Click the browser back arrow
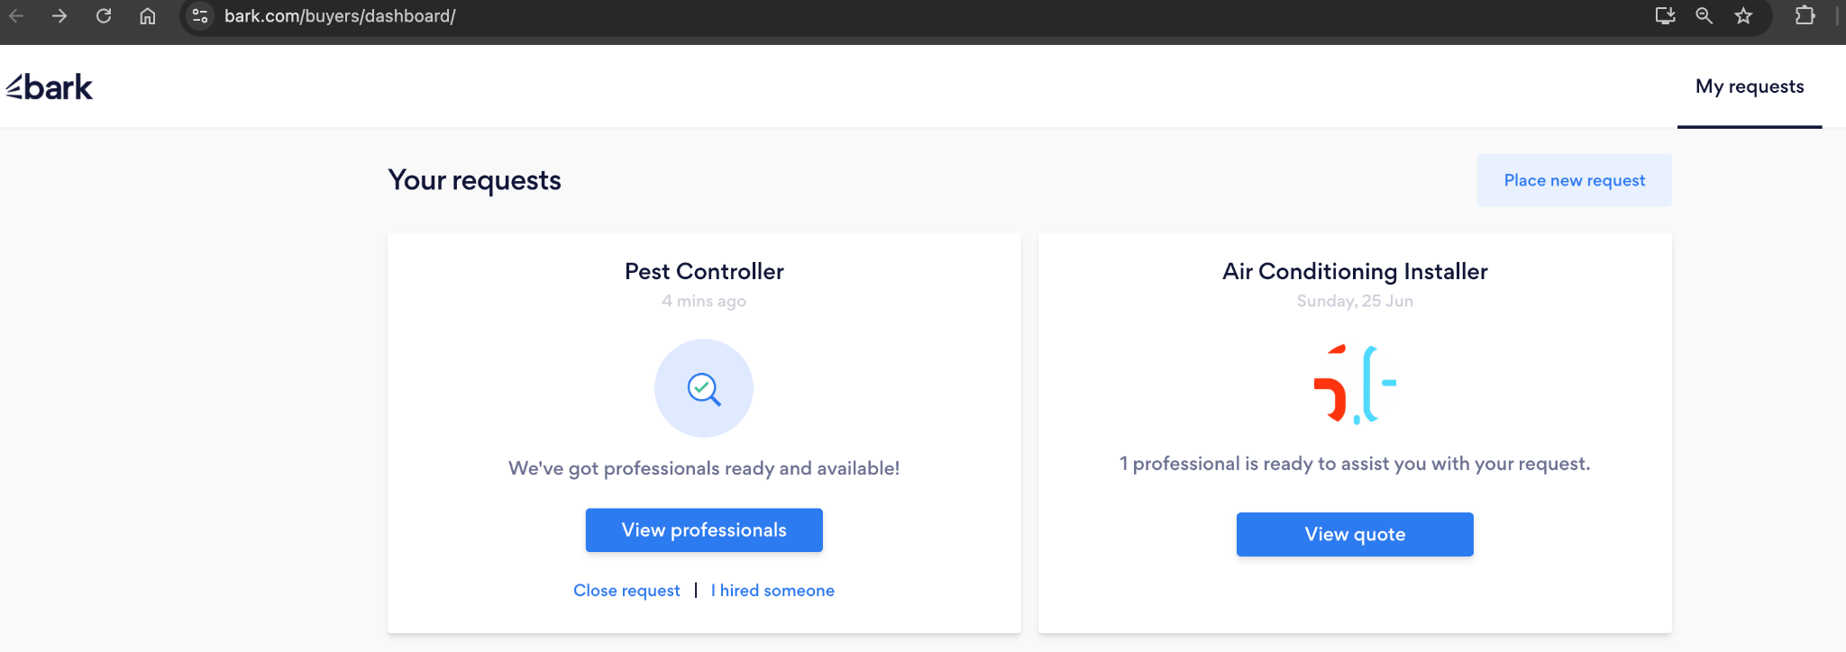Viewport: 1846px width, 652px height. coord(15,16)
